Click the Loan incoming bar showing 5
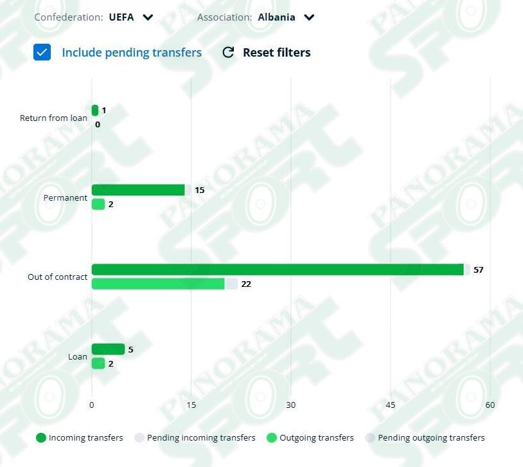This screenshot has width=523, height=467. [108, 349]
